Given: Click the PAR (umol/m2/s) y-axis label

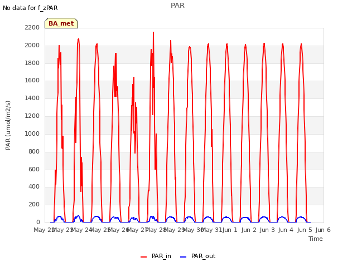Looking at the screenshot, I should click(8, 125).
